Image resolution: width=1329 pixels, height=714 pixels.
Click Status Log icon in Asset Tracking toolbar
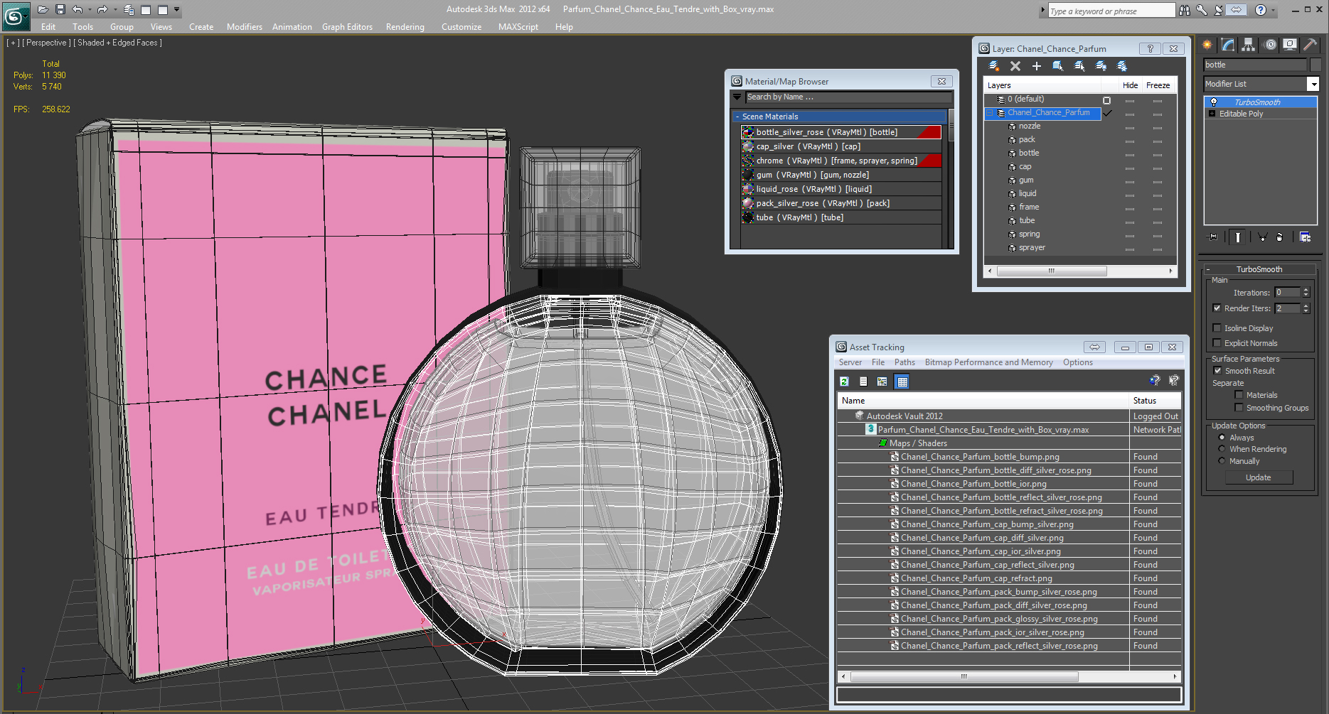[x=863, y=382]
